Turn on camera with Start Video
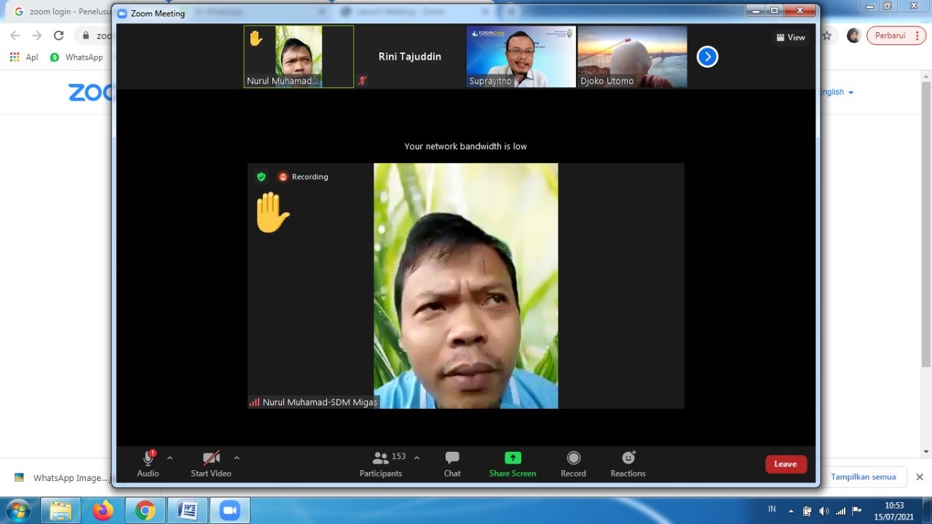Screen dimensions: 932x524 coord(211,458)
